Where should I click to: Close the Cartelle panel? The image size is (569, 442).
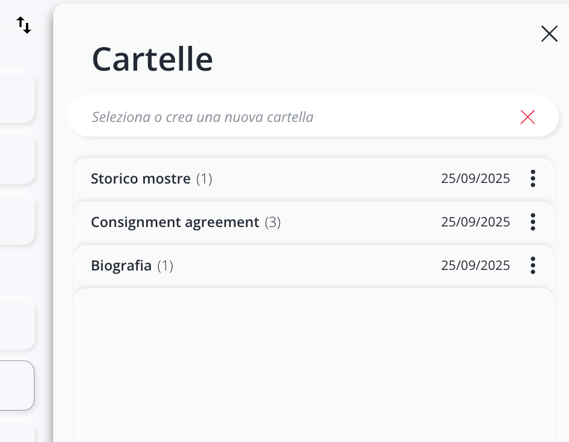(x=549, y=34)
